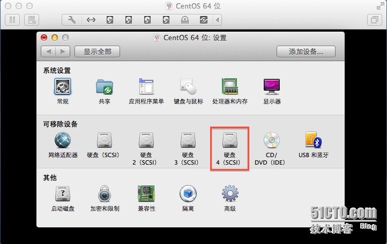Open 处理器和内存 settings
This screenshot has width=387, height=244.
[x=230, y=86]
